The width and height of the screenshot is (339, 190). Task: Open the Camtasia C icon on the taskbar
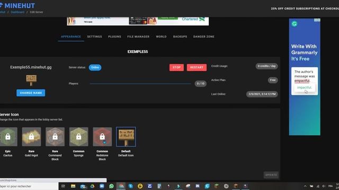[207, 186]
